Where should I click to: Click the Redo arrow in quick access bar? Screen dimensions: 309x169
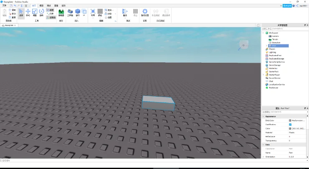(19, 6)
